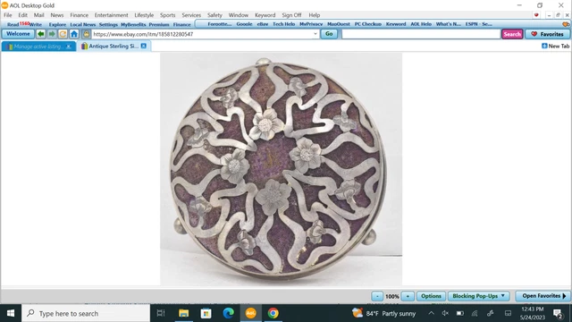Click the Go button
Screen dimensions: 572x322
pyautogui.click(x=329, y=34)
